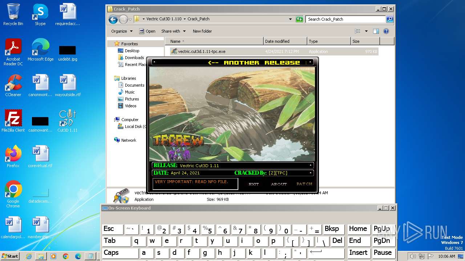Image resolution: width=465 pixels, height=261 pixels.
Task: Click Open in Explorer toolbar
Action: (147, 31)
